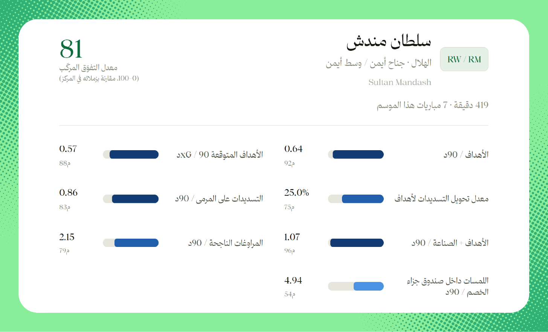Click the الأهداف + الصناعة progress bar

point(356,243)
